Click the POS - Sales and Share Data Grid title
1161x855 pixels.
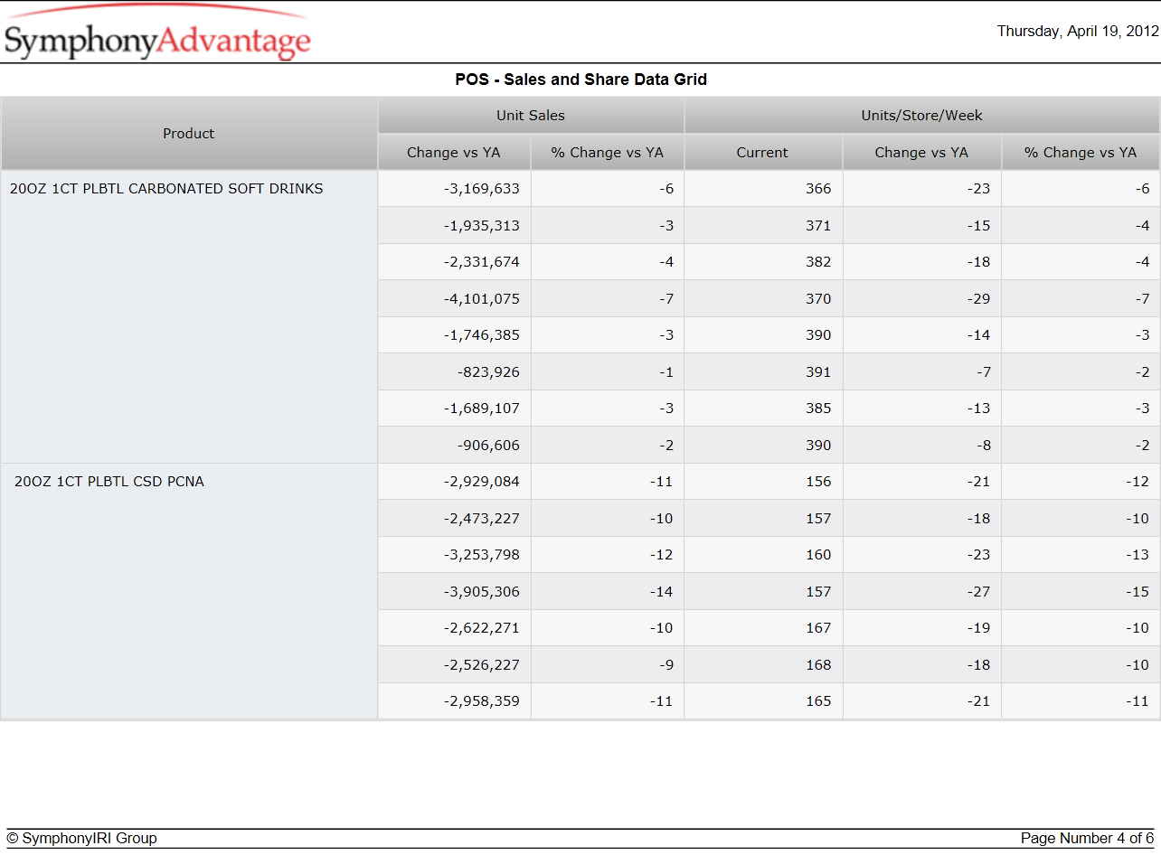[580, 80]
